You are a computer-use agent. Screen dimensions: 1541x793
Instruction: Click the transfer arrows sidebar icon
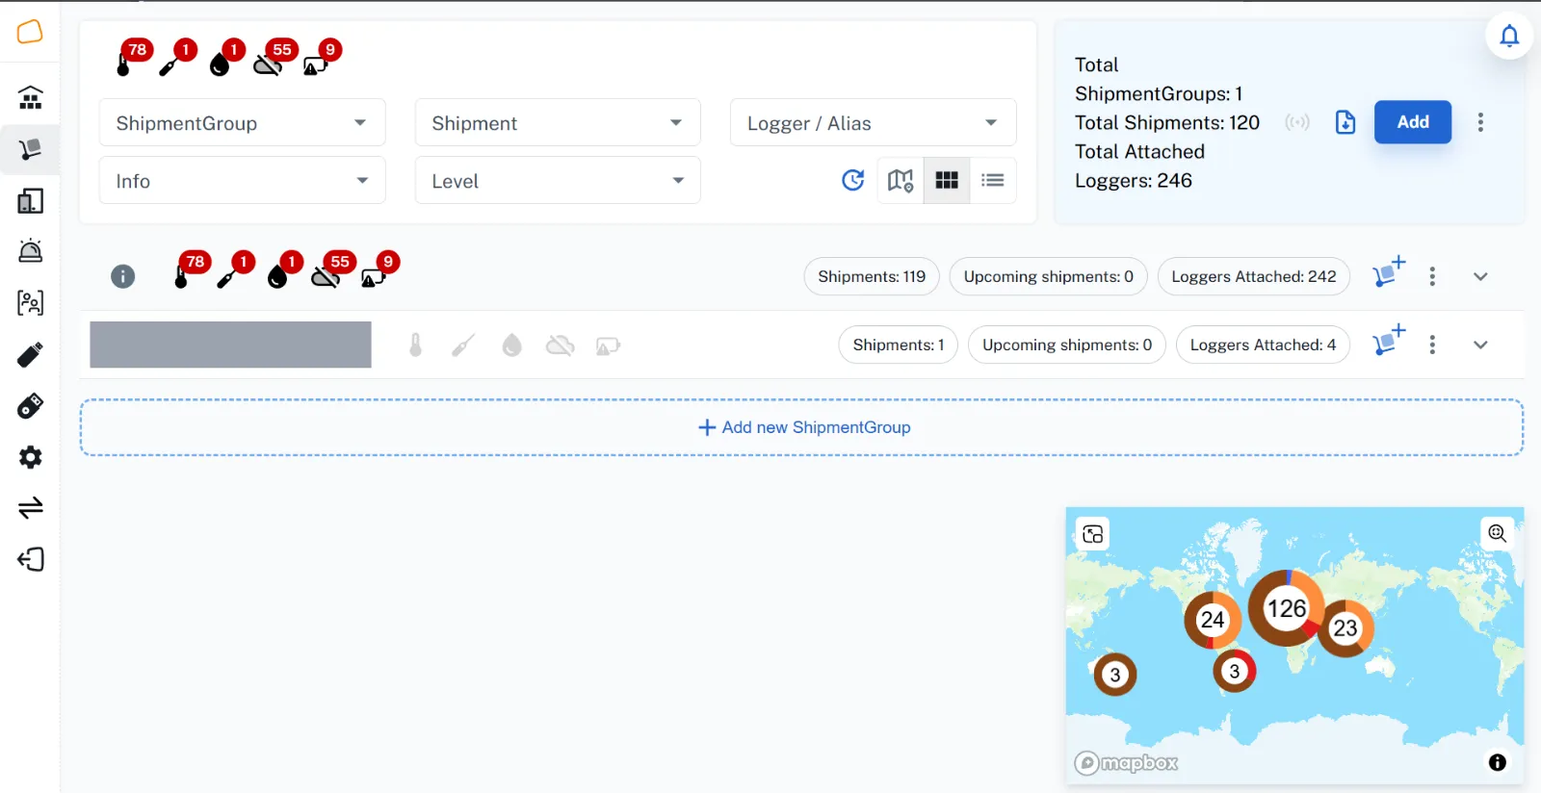pyautogui.click(x=30, y=507)
